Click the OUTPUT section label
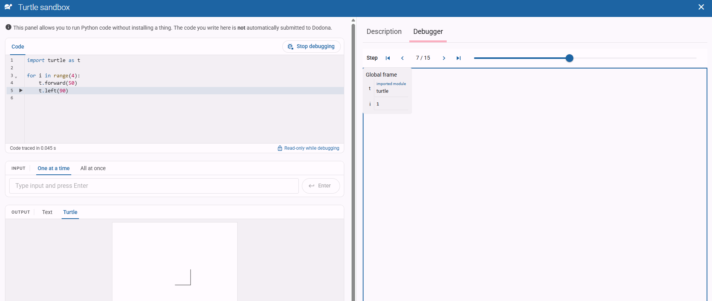The width and height of the screenshot is (712, 301). coord(21,212)
